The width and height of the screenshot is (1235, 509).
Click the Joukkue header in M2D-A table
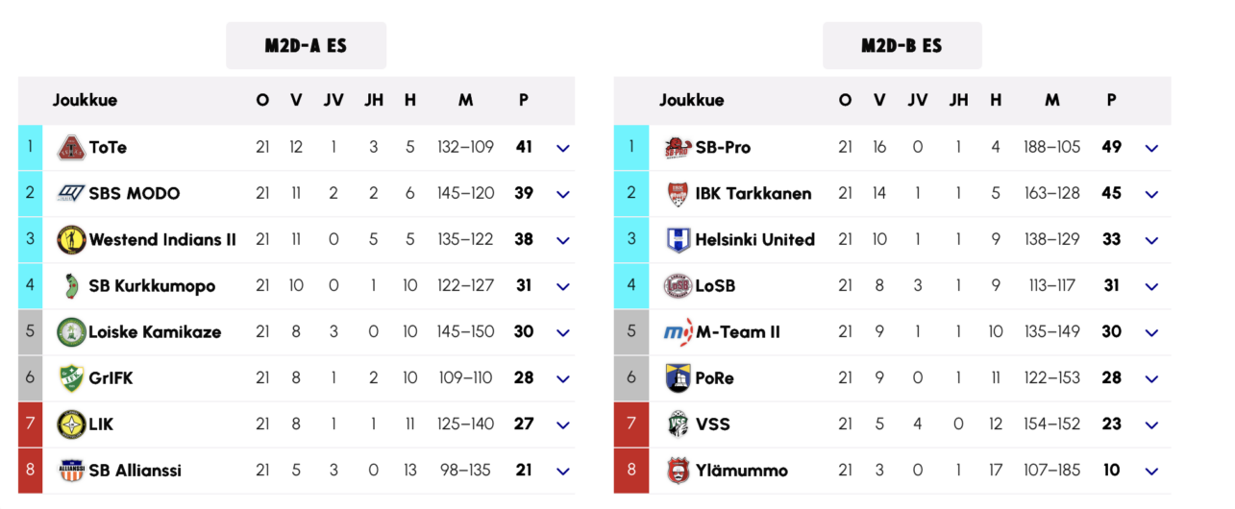(x=85, y=100)
